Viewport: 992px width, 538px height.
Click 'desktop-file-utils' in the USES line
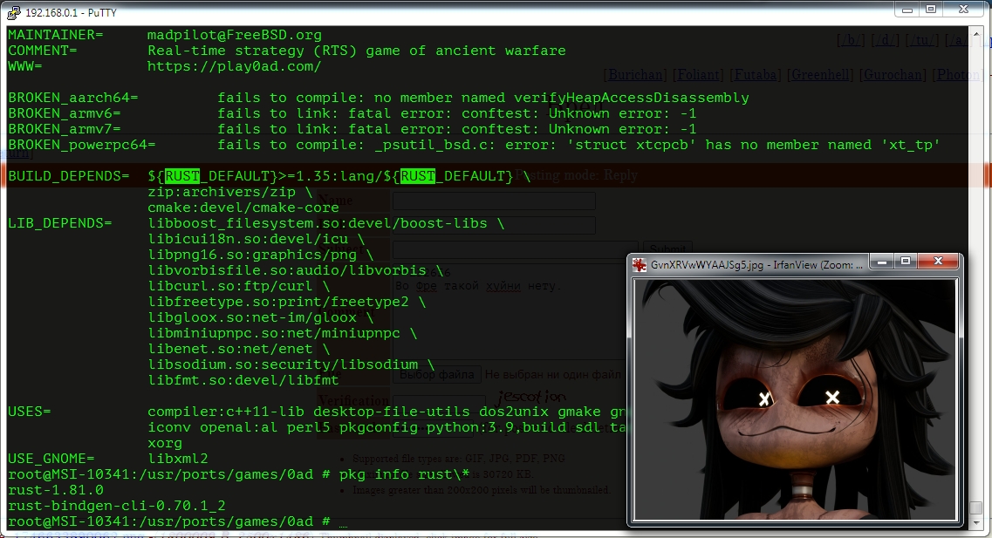coord(392,412)
